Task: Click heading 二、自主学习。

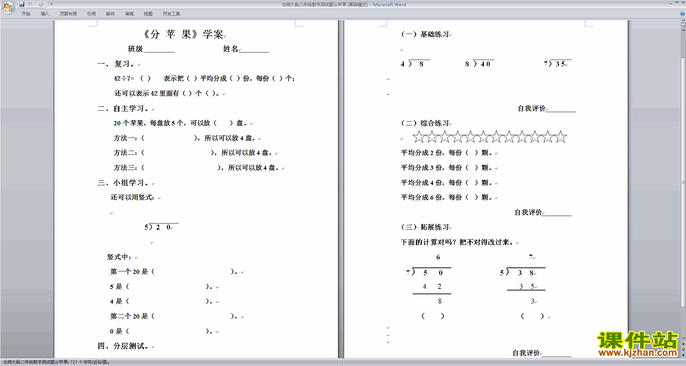Action: pyautogui.click(x=123, y=109)
